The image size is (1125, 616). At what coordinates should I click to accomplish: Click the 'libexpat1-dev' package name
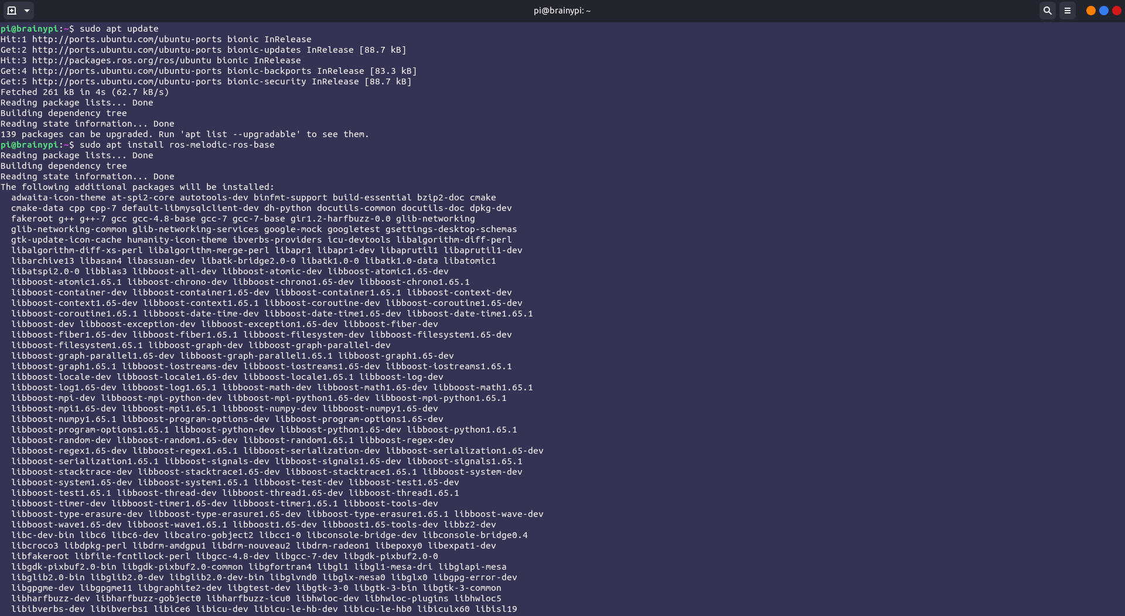pos(462,546)
